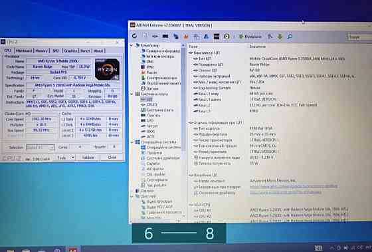This screenshot has width=372, height=252.
Task: Expand the Сервер tree node
Action: tap(132, 191)
